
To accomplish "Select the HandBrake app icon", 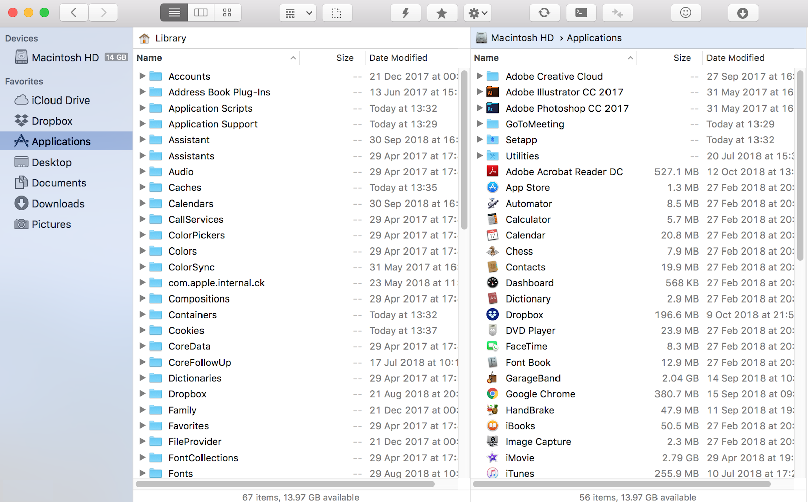I will pos(493,410).
